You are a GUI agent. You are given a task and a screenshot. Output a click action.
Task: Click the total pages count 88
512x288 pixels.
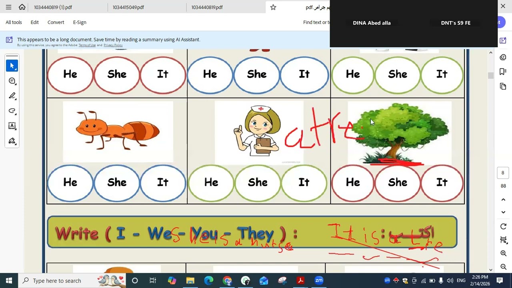(503, 186)
